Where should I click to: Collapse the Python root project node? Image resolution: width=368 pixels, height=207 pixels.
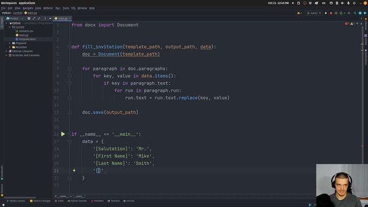pyautogui.click(x=6, y=23)
